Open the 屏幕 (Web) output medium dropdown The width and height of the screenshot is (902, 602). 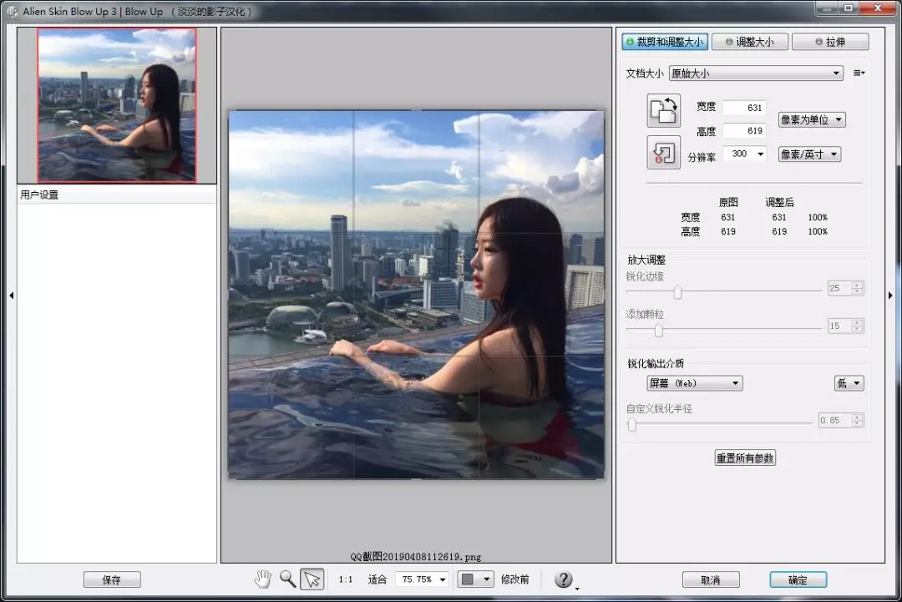695,383
